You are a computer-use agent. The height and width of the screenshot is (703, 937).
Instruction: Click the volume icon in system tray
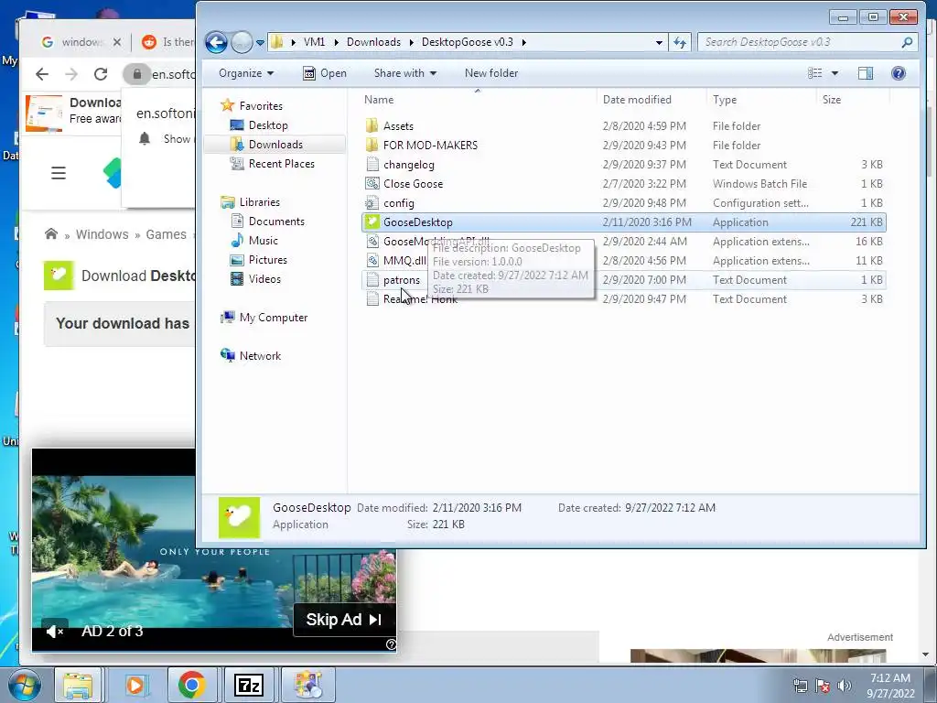click(845, 686)
